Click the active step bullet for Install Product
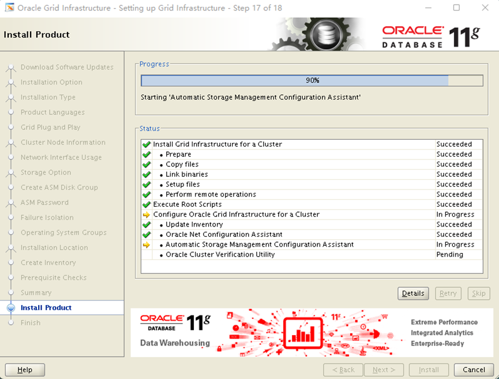499x379 pixels. 11,307
